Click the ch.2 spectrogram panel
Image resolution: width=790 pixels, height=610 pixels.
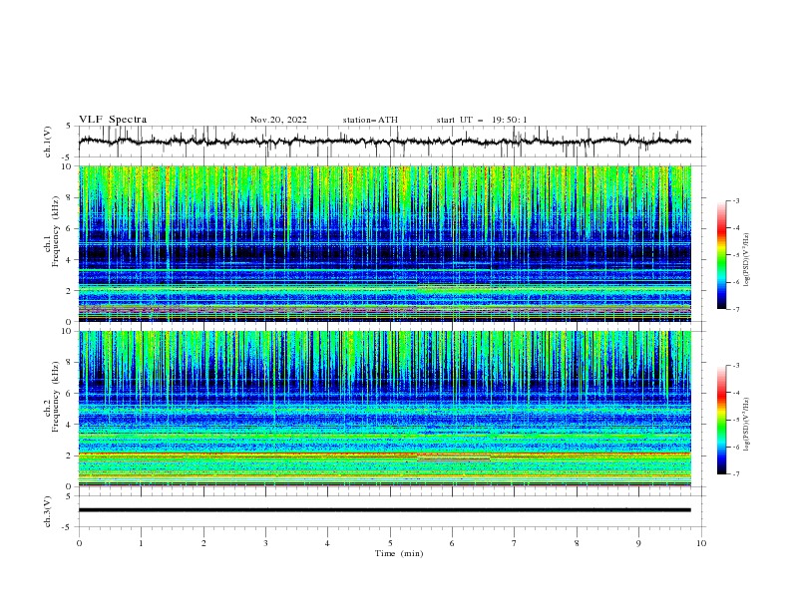pyautogui.click(x=385, y=409)
